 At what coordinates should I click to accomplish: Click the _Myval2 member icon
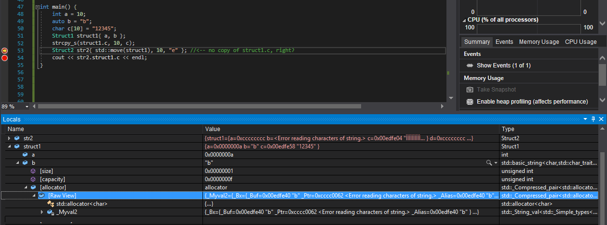coord(50,212)
